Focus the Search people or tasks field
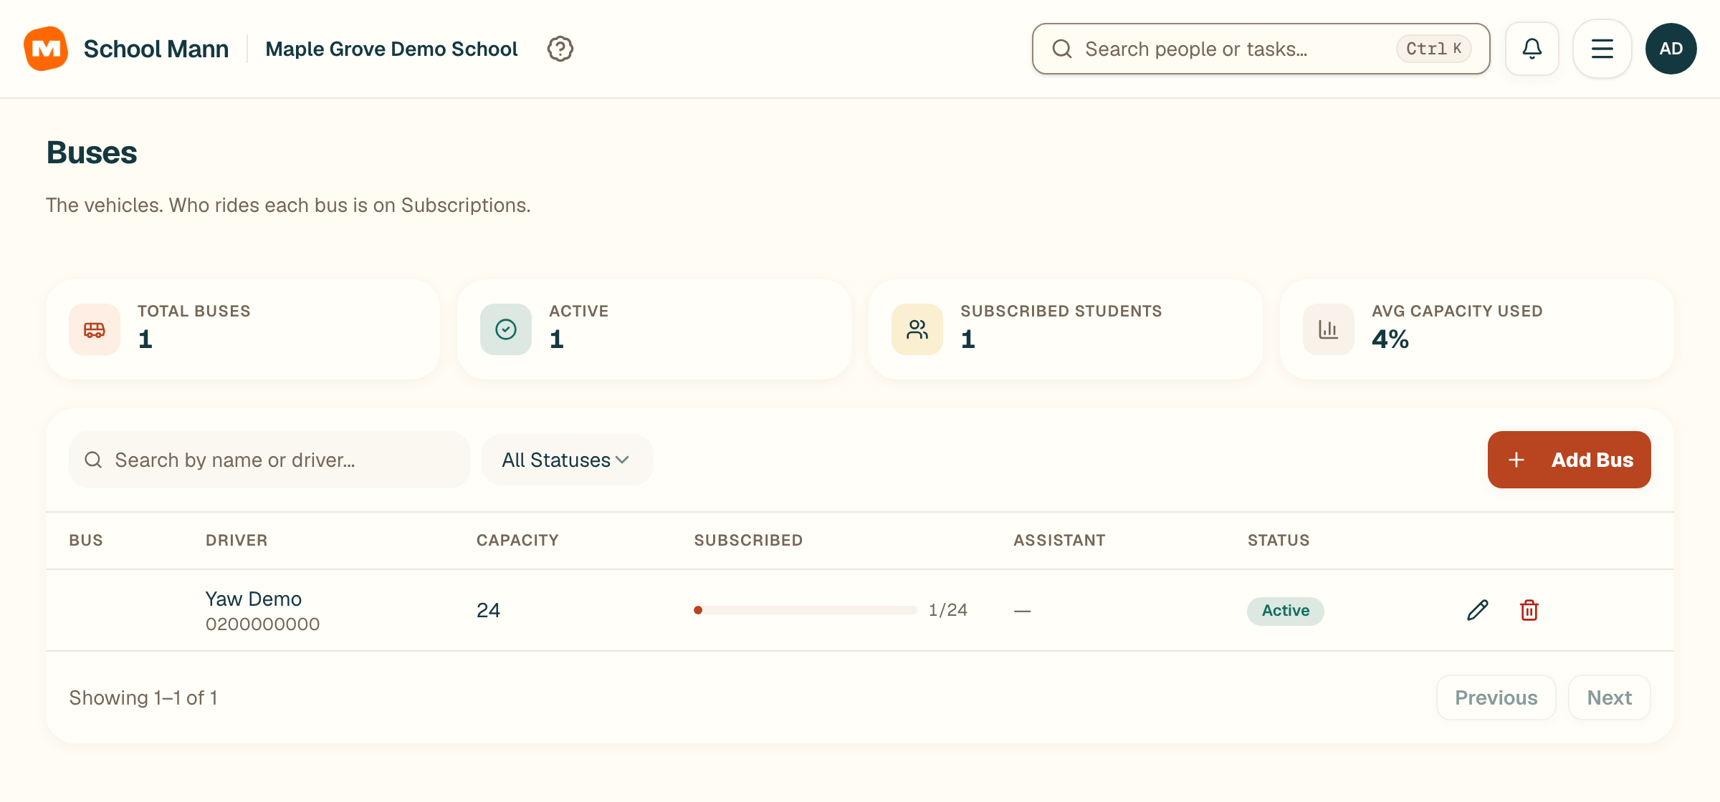This screenshot has width=1720, height=802. (x=1261, y=49)
